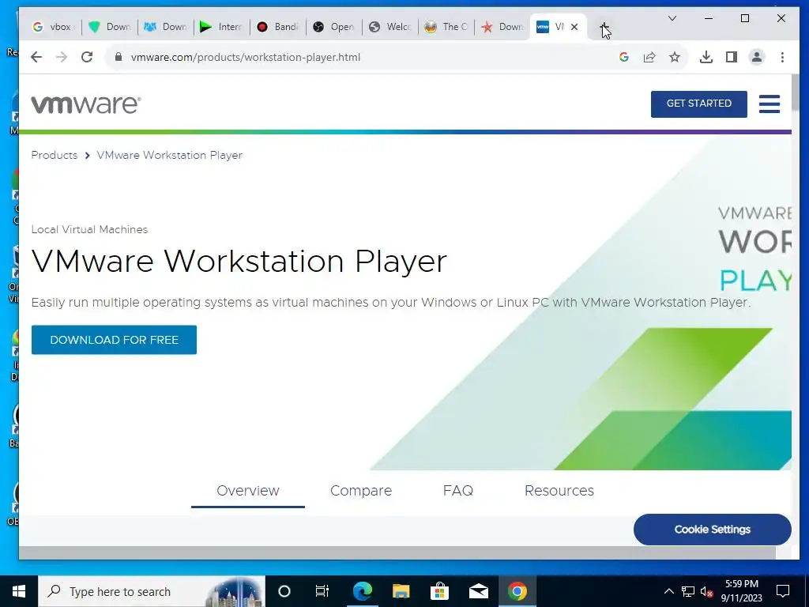Click the Google icon in address bar
This screenshot has height=607, width=809.
click(x=624, y=57)
